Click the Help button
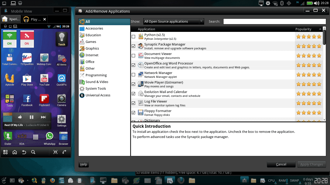The width and height of the screenshot is (330, 185). coord(84,164)
